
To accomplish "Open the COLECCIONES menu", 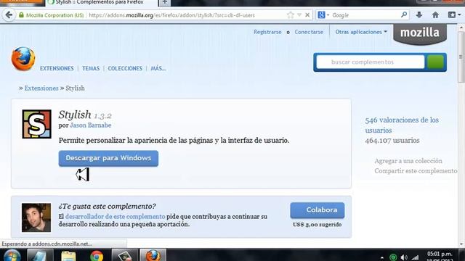I will tap(125, 68).
